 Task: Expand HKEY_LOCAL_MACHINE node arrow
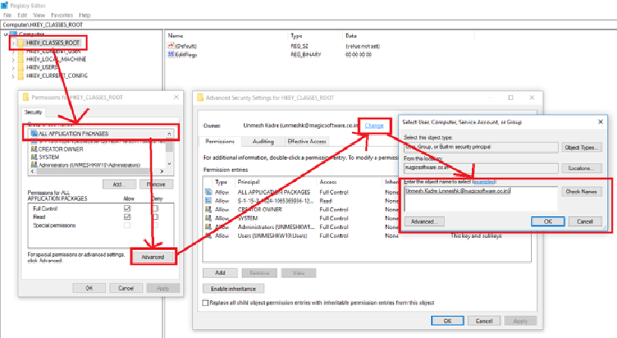pos(13,60)
